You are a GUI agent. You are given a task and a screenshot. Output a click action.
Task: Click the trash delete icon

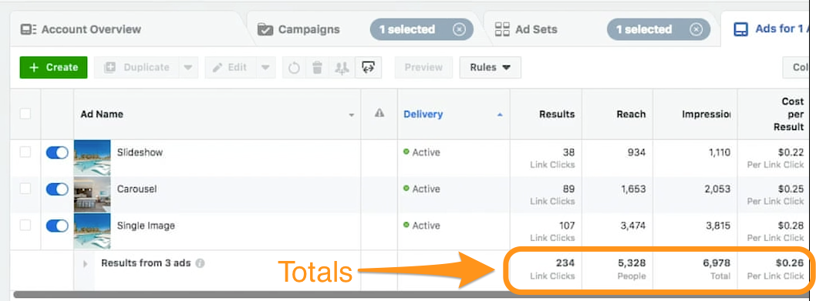click(x=318, y=68)
